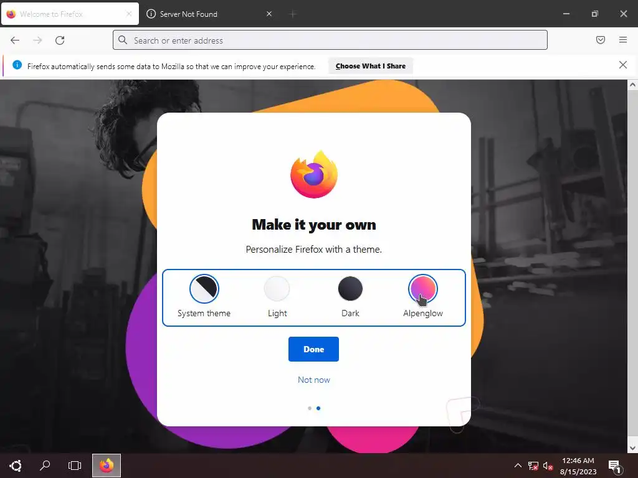Click the 'Make it your own' heading
The width and height of the screenshot is (638, 478).
click(x=314, y=224)
